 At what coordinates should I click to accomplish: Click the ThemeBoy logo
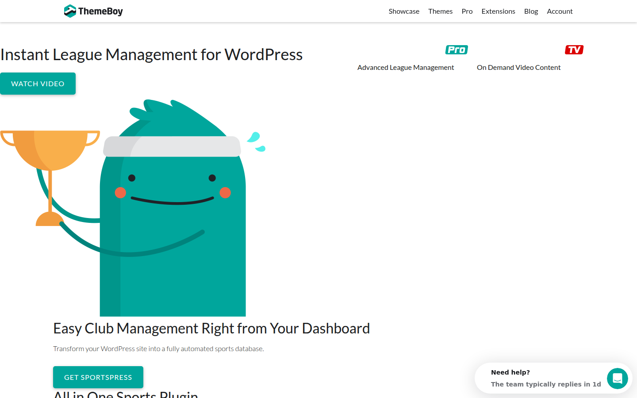(x=93, y=11)
